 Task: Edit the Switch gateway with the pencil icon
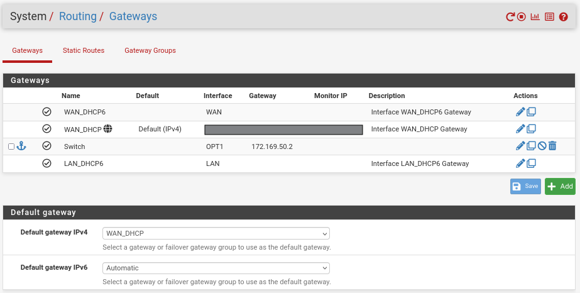click(x=520, y=146)
